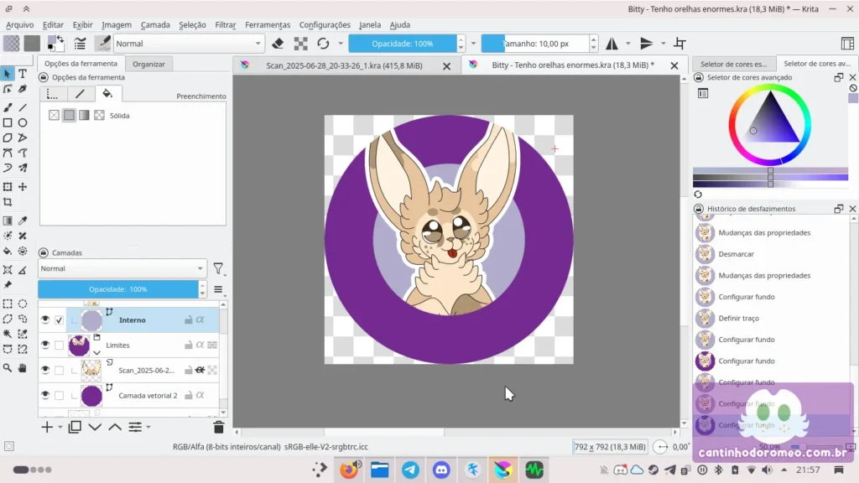Open the Configurações menu
Screen dimensions: 859x483
coord(325,24)
